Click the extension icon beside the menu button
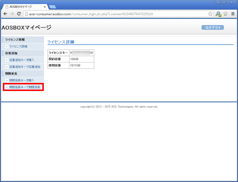 (x=226, y=14)
